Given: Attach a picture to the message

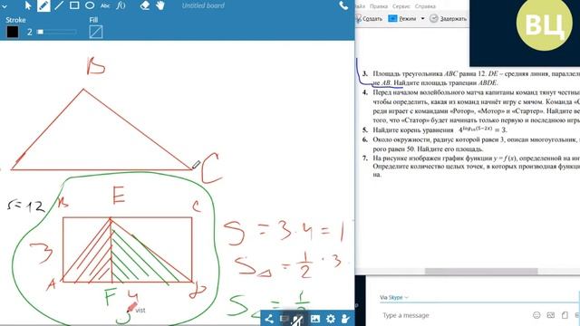Looking at the screenshot, I should click(x=551, y=315).
